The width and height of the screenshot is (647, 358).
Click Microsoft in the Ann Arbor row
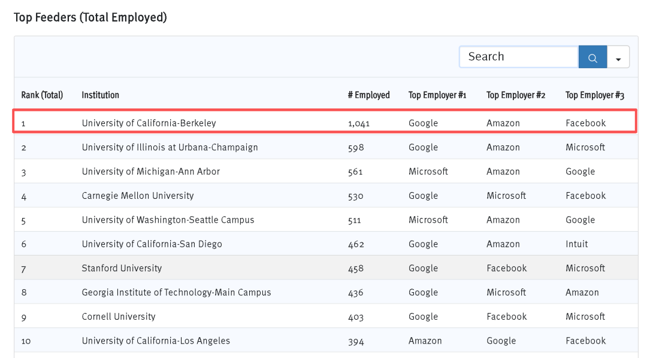click(x=428, y=171)
